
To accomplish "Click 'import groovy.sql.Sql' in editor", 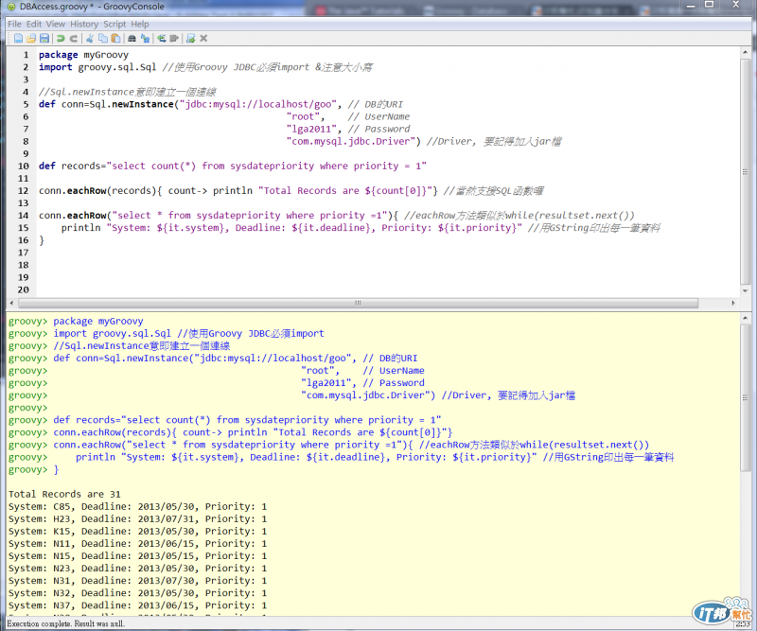I will (x=97, y=67).
